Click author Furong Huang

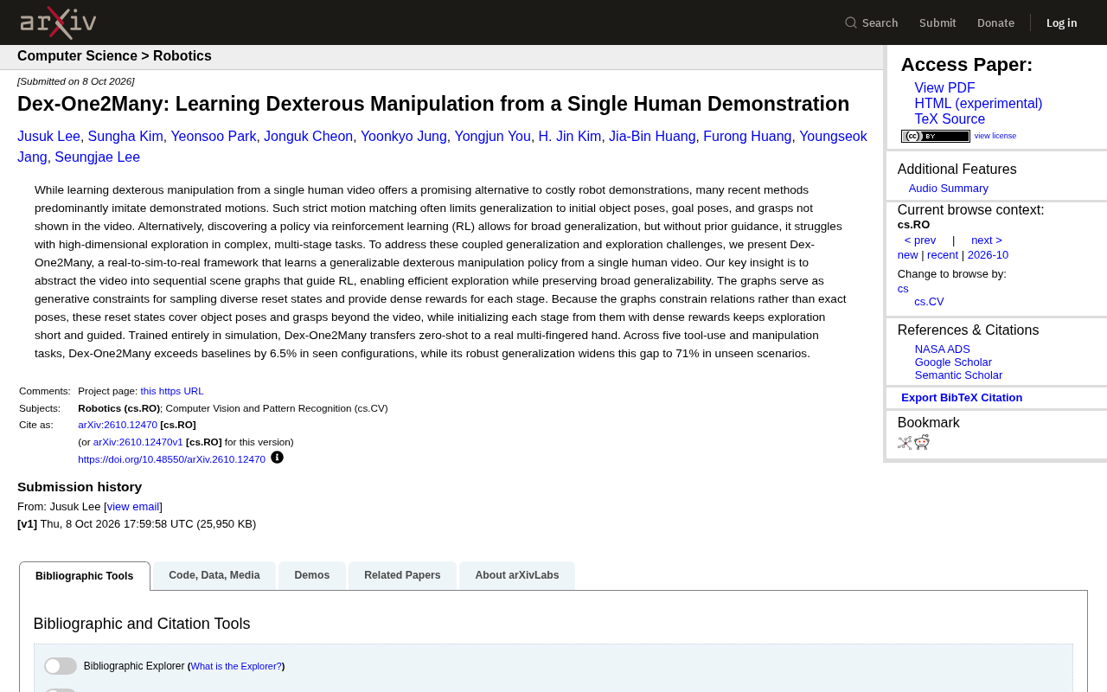(x=747, y=137)
